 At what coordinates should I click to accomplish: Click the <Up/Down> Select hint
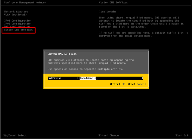(15, 135)
